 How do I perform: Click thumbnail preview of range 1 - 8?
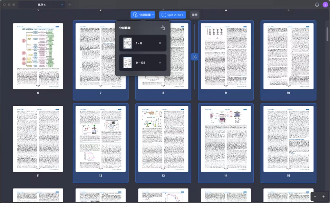(x=127, y=43)
